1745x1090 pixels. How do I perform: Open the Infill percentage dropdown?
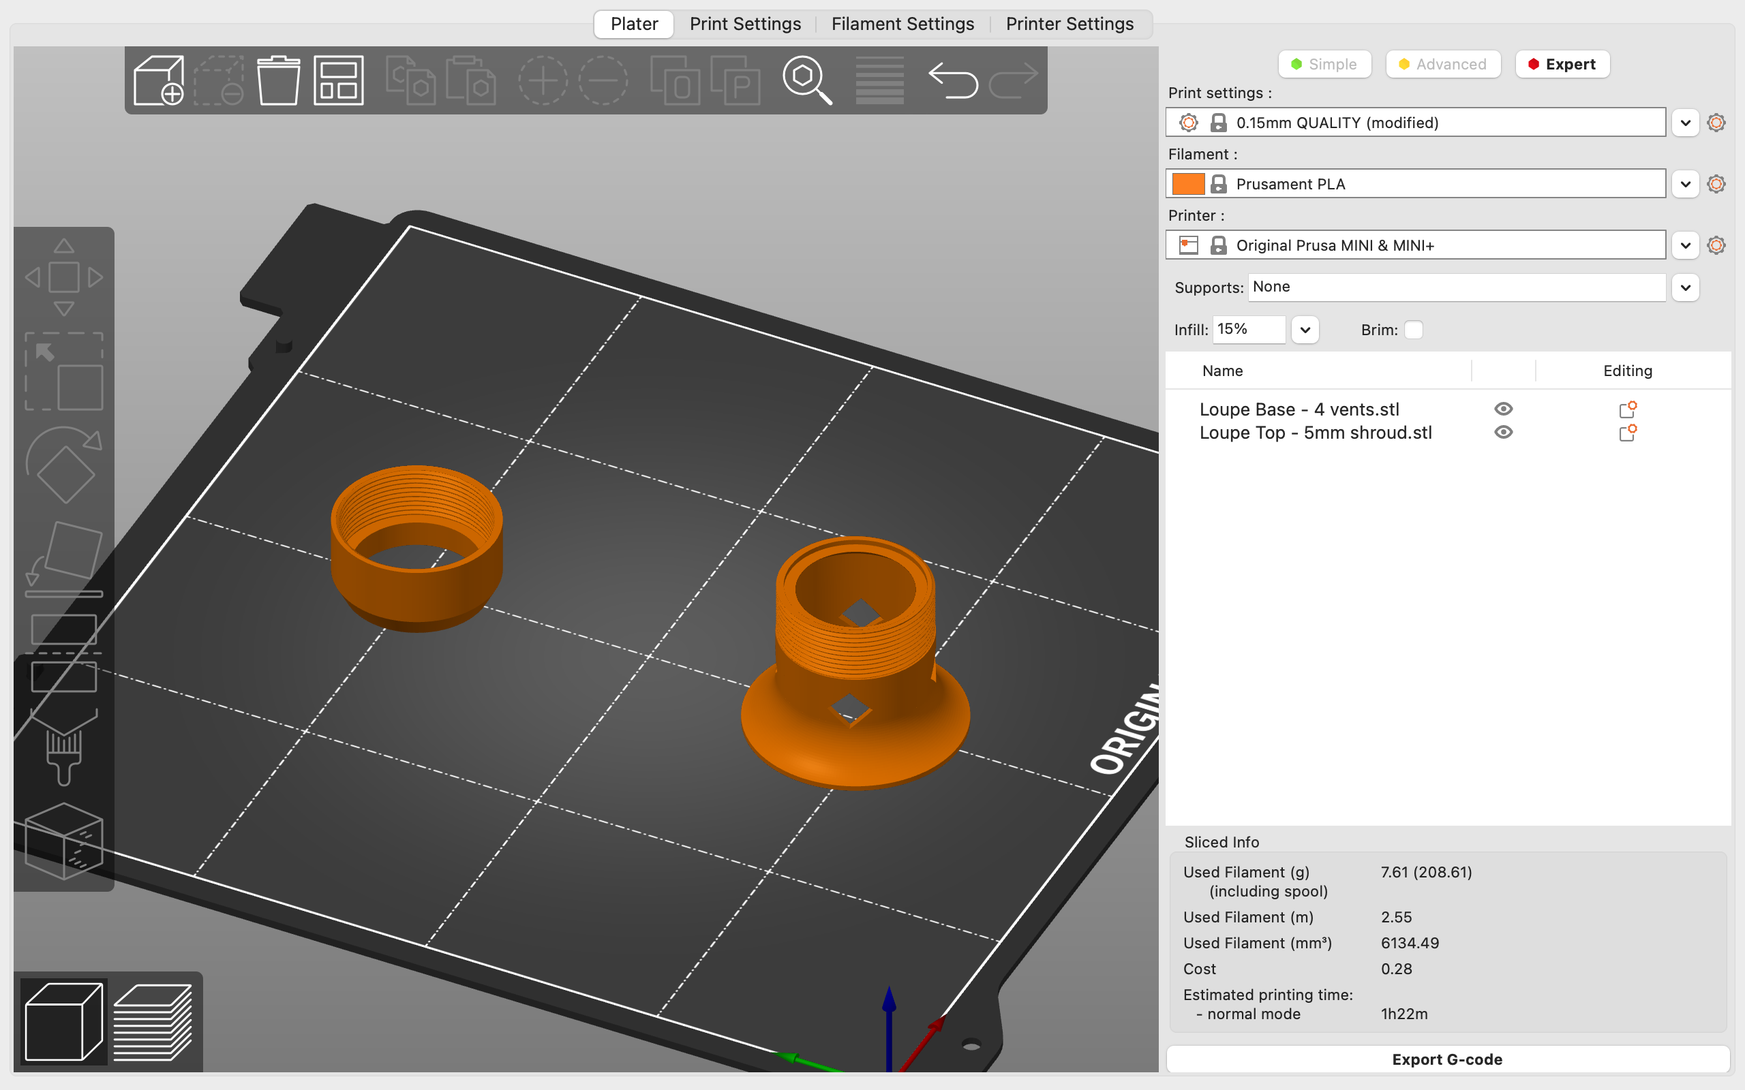click(1305, 330)
